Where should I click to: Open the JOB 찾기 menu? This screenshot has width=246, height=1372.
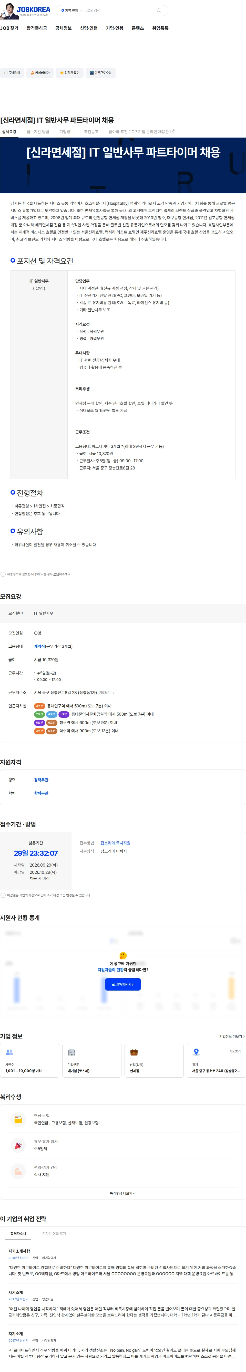9,28
